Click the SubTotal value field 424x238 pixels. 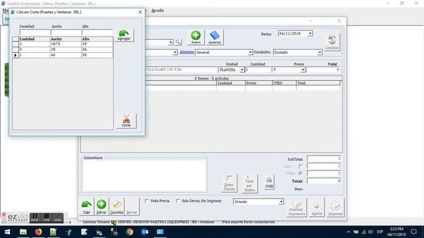click(x=324, y=159)
